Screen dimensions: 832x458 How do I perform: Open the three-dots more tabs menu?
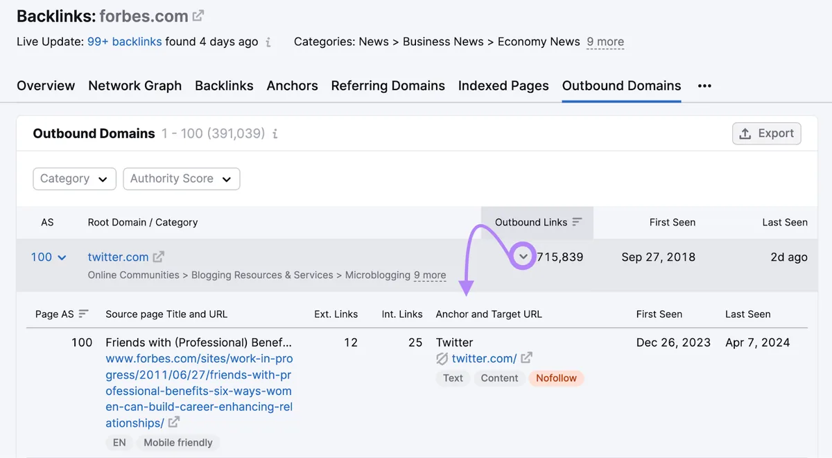click(x=704, y=86)
